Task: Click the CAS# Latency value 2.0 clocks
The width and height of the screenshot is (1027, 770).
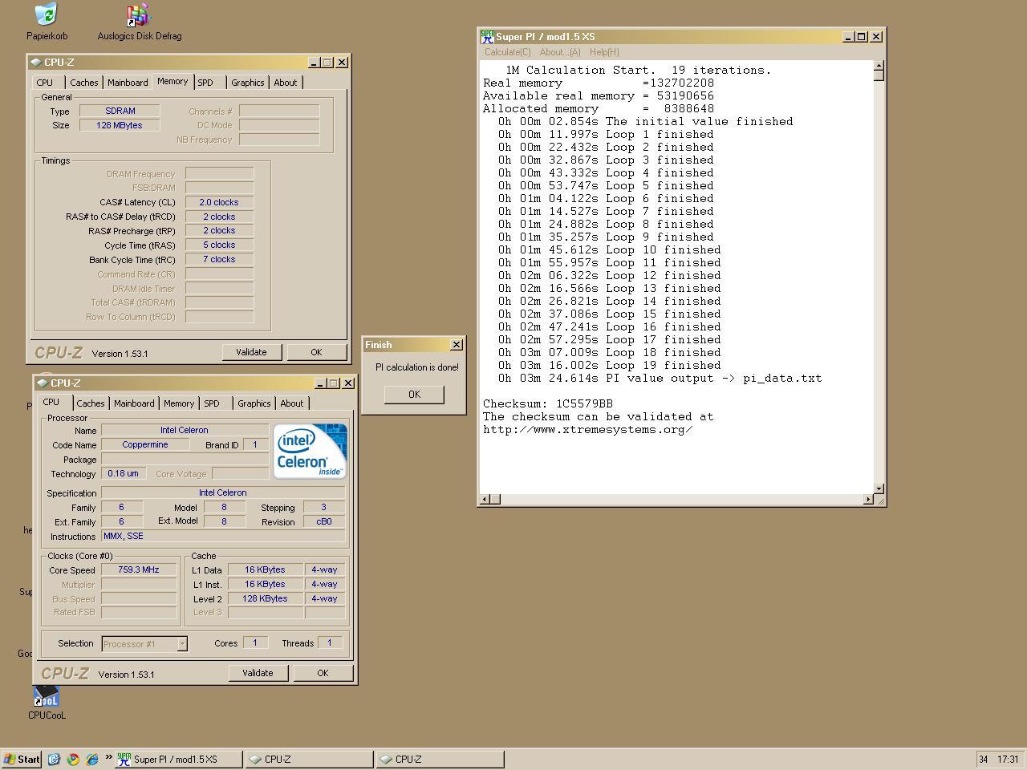Action: [219, 202]
